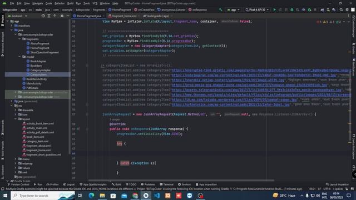The height and width of the screenshot is (200, 356).
Task: Click Sync Project with Gradle Files icon
Action: click(x=322, y=10)
